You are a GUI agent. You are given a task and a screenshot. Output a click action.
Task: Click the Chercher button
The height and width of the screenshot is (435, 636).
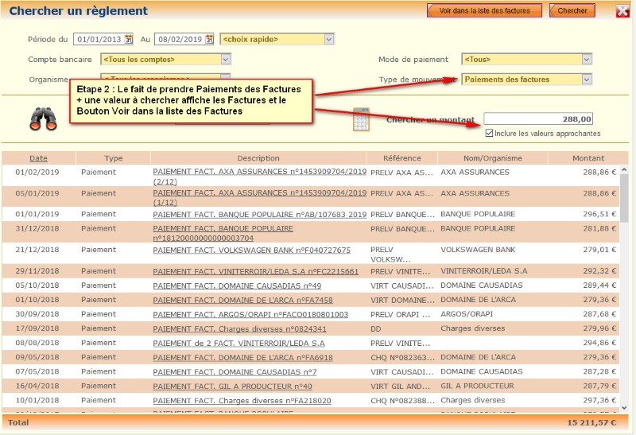[572, 11]
